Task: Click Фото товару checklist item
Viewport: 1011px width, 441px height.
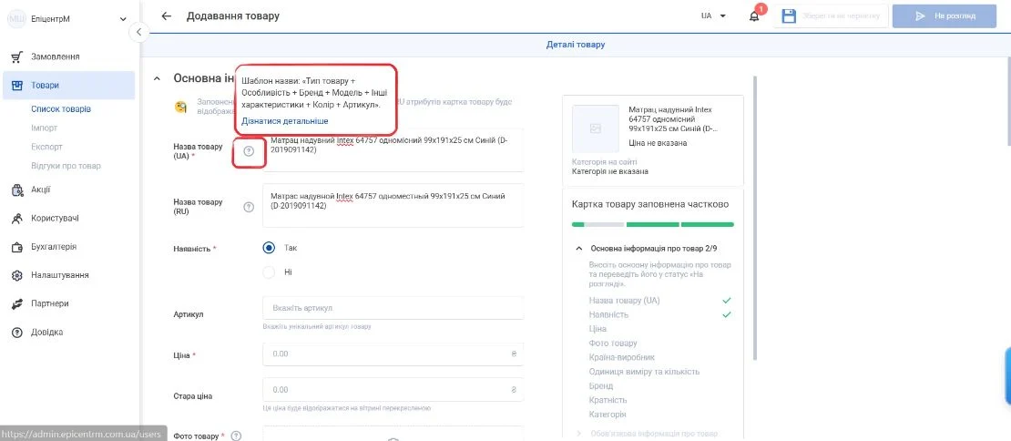Action: 613,343
